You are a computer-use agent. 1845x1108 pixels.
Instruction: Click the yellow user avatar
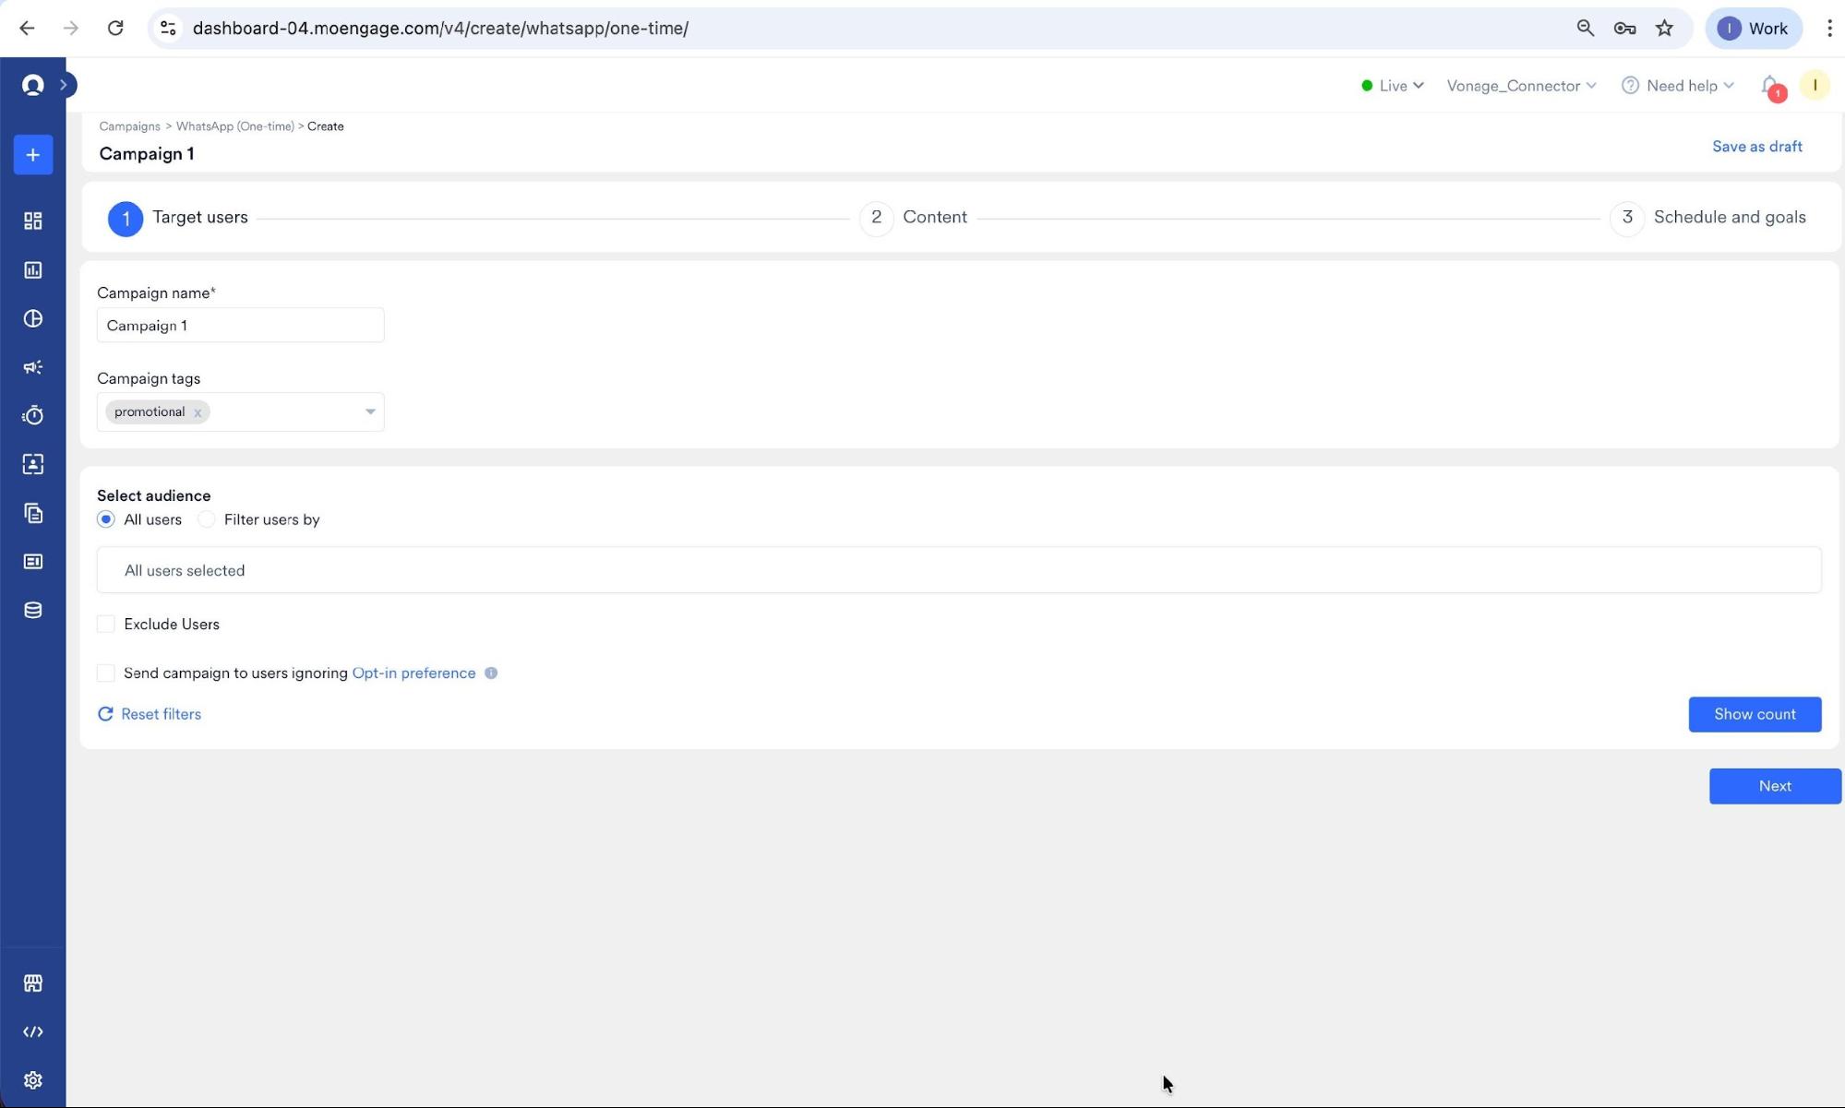coord(1815,85)
